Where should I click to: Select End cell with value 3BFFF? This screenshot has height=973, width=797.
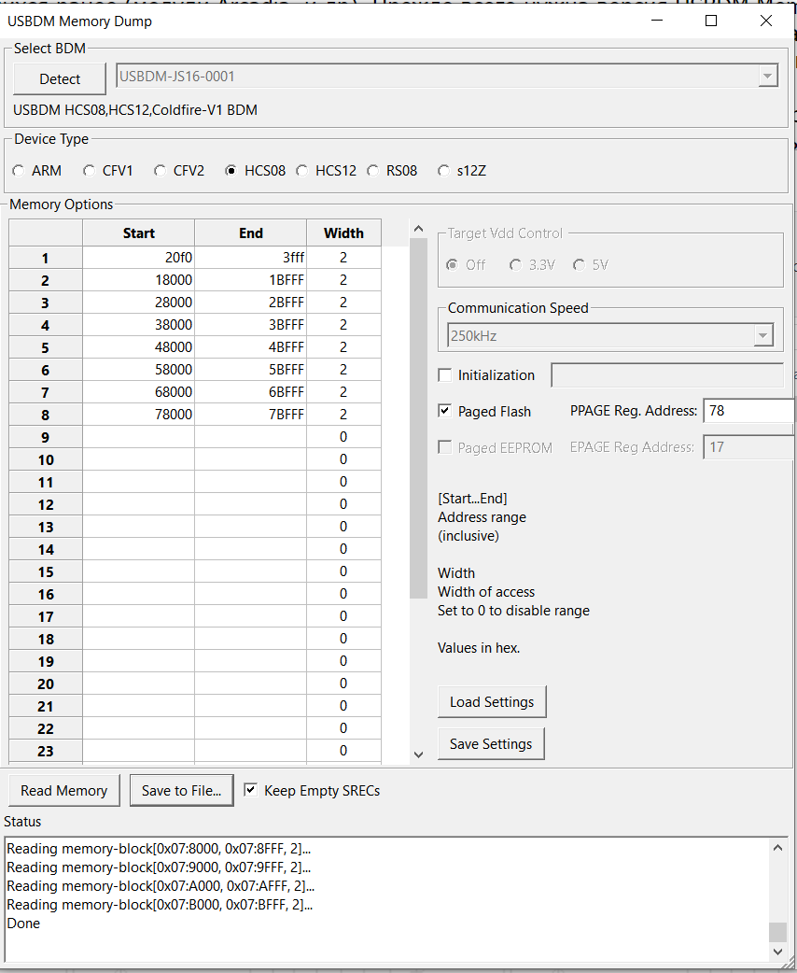(250, 325)
